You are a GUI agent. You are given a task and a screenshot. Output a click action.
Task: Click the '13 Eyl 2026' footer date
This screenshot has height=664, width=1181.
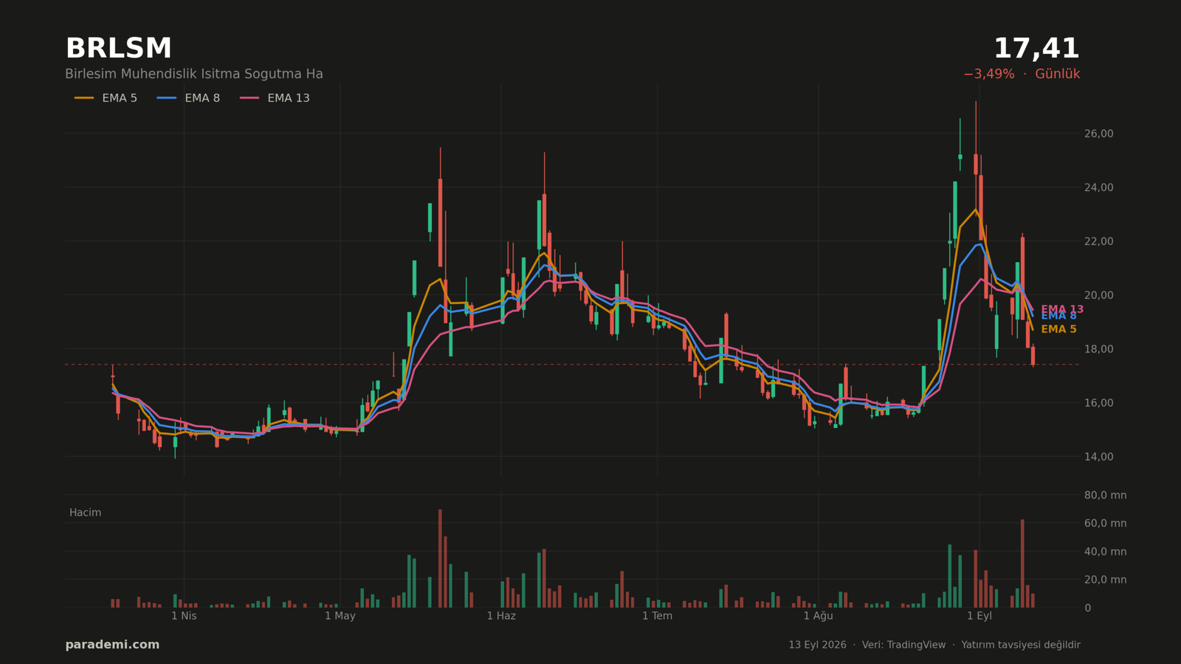coord(817,645)
